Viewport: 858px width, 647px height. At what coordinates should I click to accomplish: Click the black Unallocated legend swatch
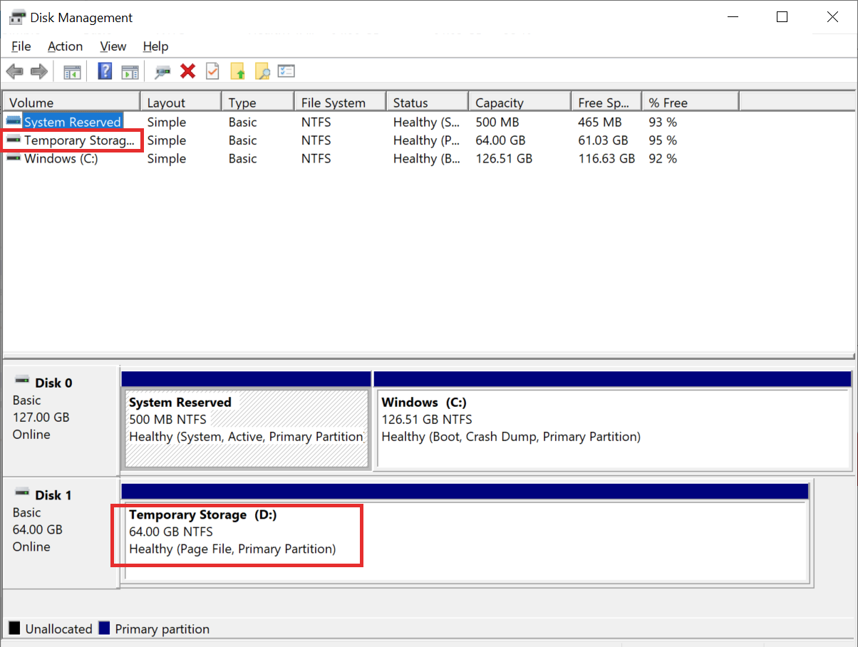click(x=14, y=628)
